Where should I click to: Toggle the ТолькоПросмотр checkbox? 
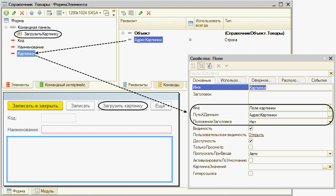[251, 147]
